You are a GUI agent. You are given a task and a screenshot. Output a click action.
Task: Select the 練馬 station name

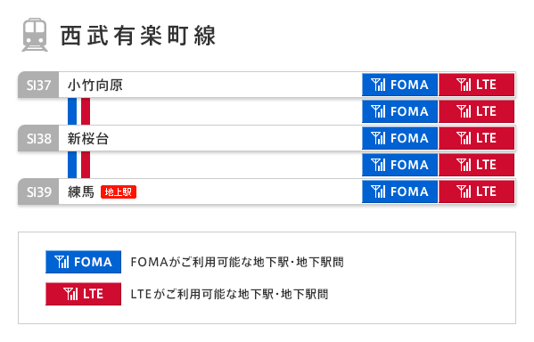[x=81, y=191]
